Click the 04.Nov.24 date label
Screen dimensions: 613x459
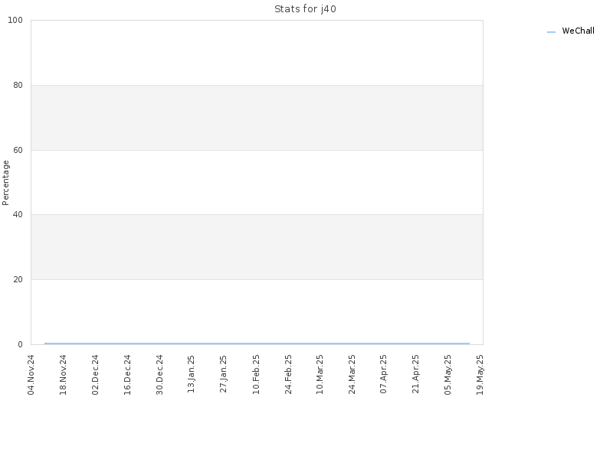click(x=31, y=375)
